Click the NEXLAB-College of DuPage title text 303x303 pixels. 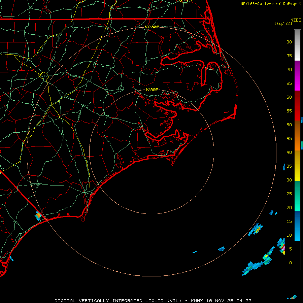click(x=269, y=4)
